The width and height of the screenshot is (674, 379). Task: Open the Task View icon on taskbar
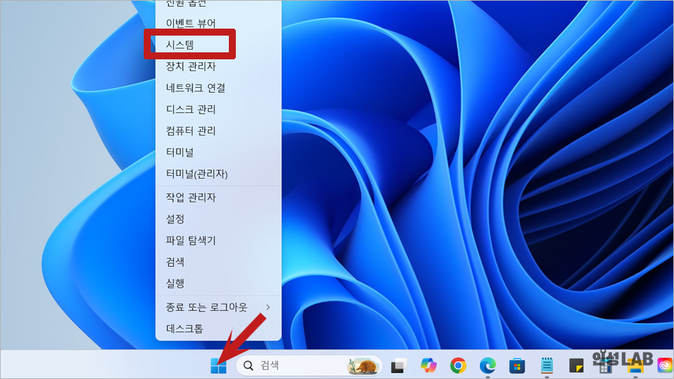point(399,366)
